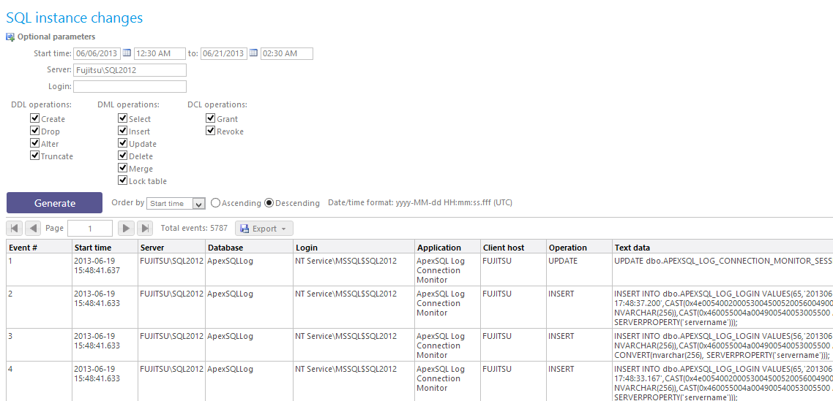
Task: Click the page number field
Action: (90, 228)
